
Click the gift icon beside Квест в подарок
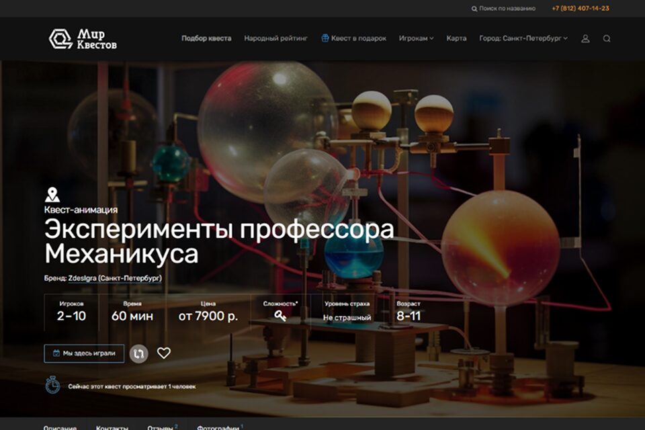pyautogui.click(x=325, y=38)
